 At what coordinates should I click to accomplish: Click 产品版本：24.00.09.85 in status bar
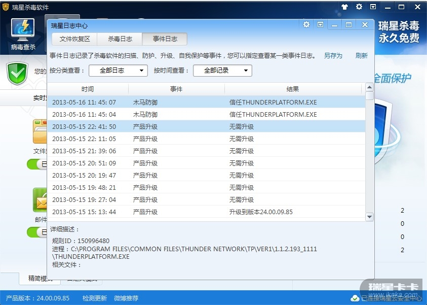[37, 298]
